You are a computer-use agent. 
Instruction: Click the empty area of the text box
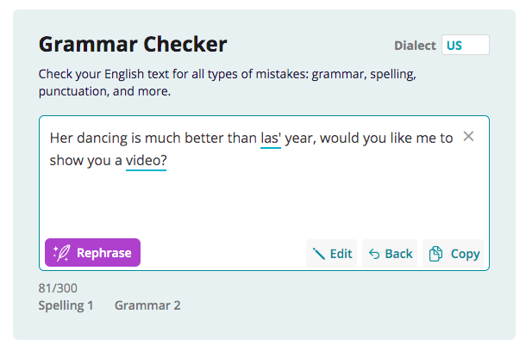tap(264, 203)
